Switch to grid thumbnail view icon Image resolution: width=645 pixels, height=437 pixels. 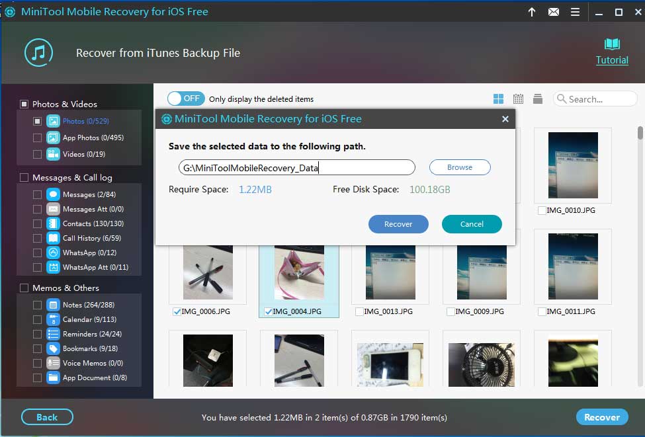pyautogui.click(x=498, y=99)
